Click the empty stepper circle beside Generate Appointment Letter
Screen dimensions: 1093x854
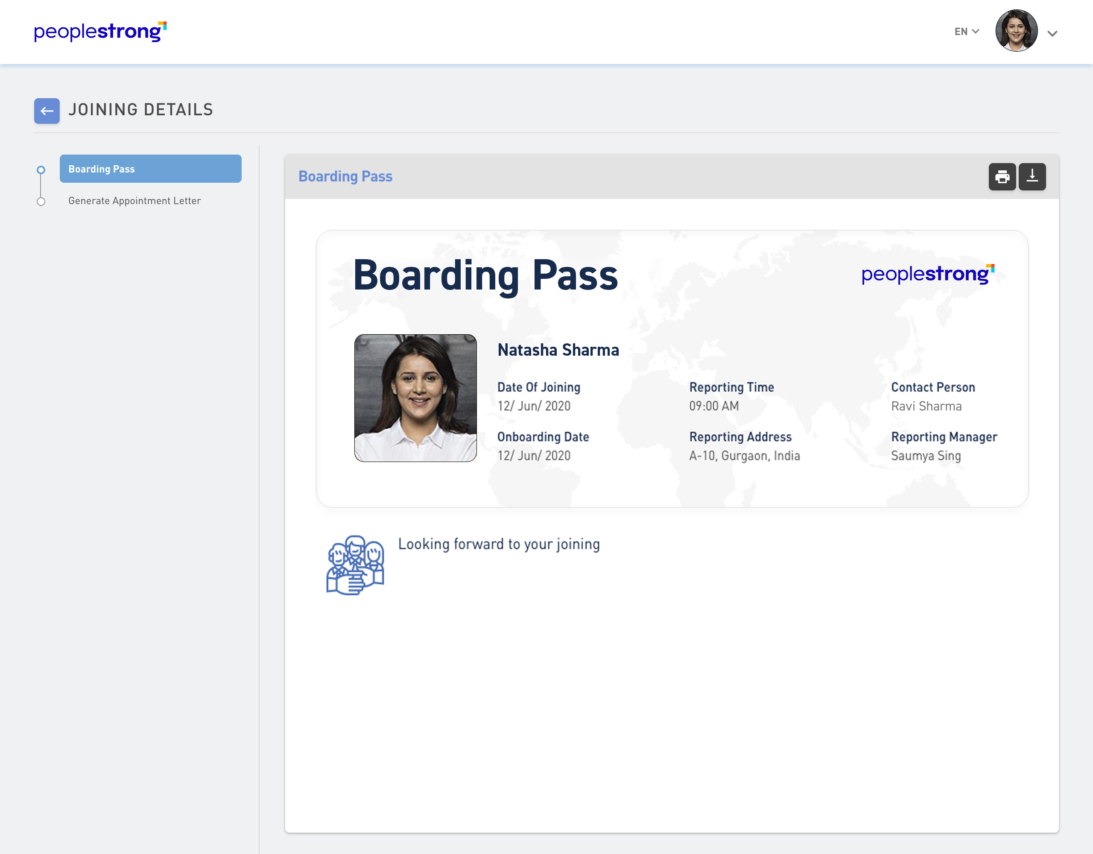click(x=41, y=201)
